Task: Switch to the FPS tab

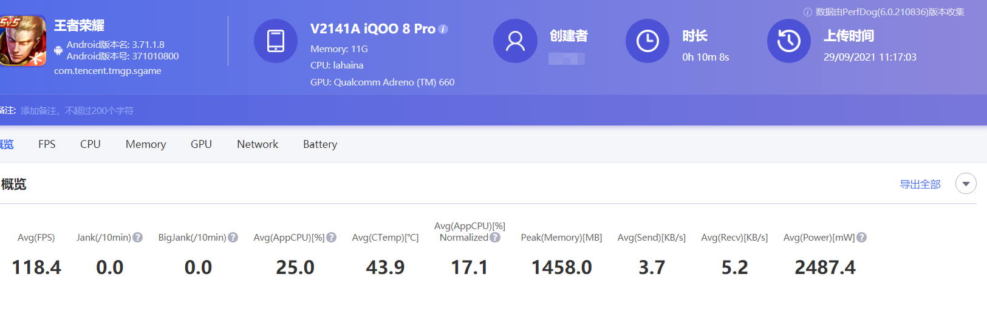Action: point(47,144)
